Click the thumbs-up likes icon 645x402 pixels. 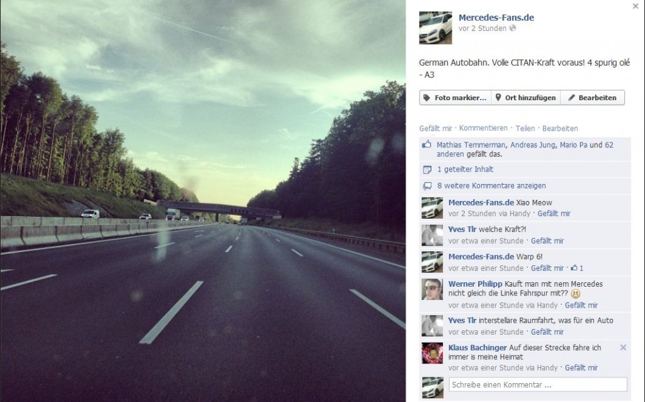point(426,144)
